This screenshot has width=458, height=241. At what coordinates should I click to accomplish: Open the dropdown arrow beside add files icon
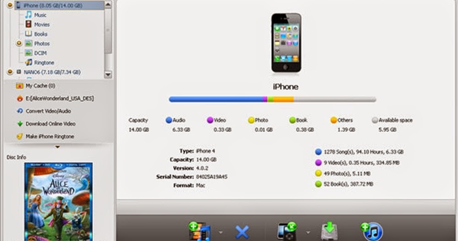(221, 233)
